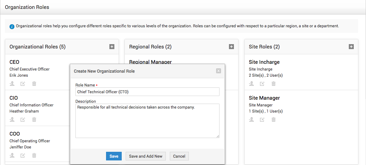Click into the Description text area

coord(147,121)
